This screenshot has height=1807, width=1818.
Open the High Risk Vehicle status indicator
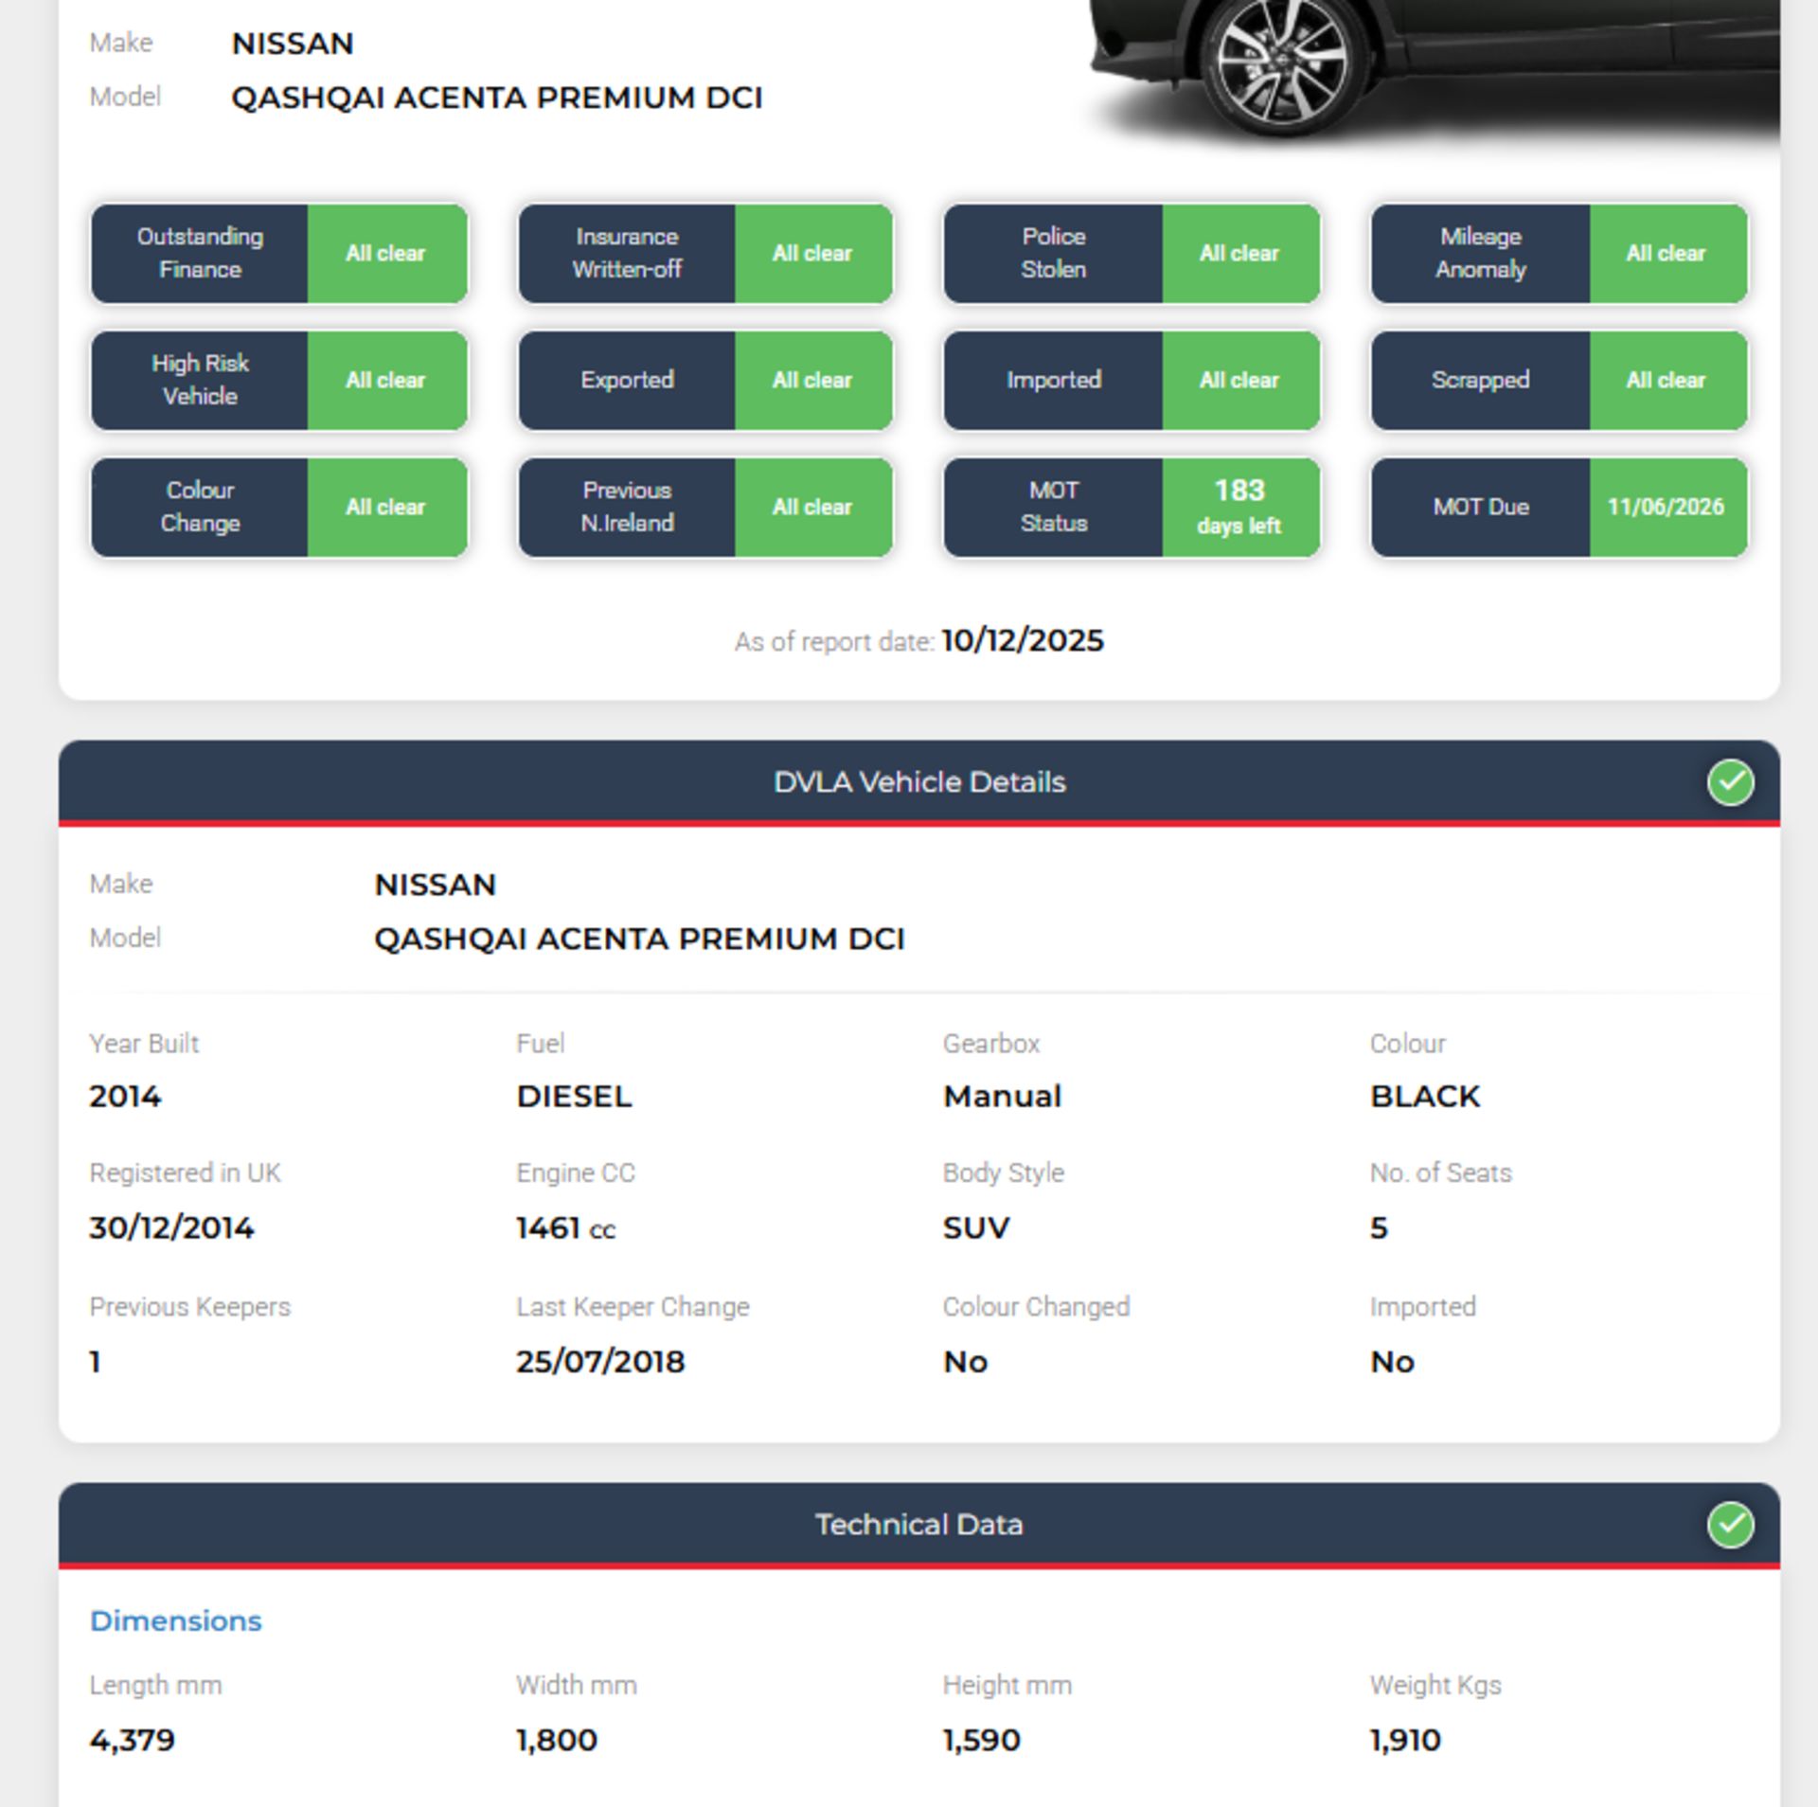[x=277, y=380]
